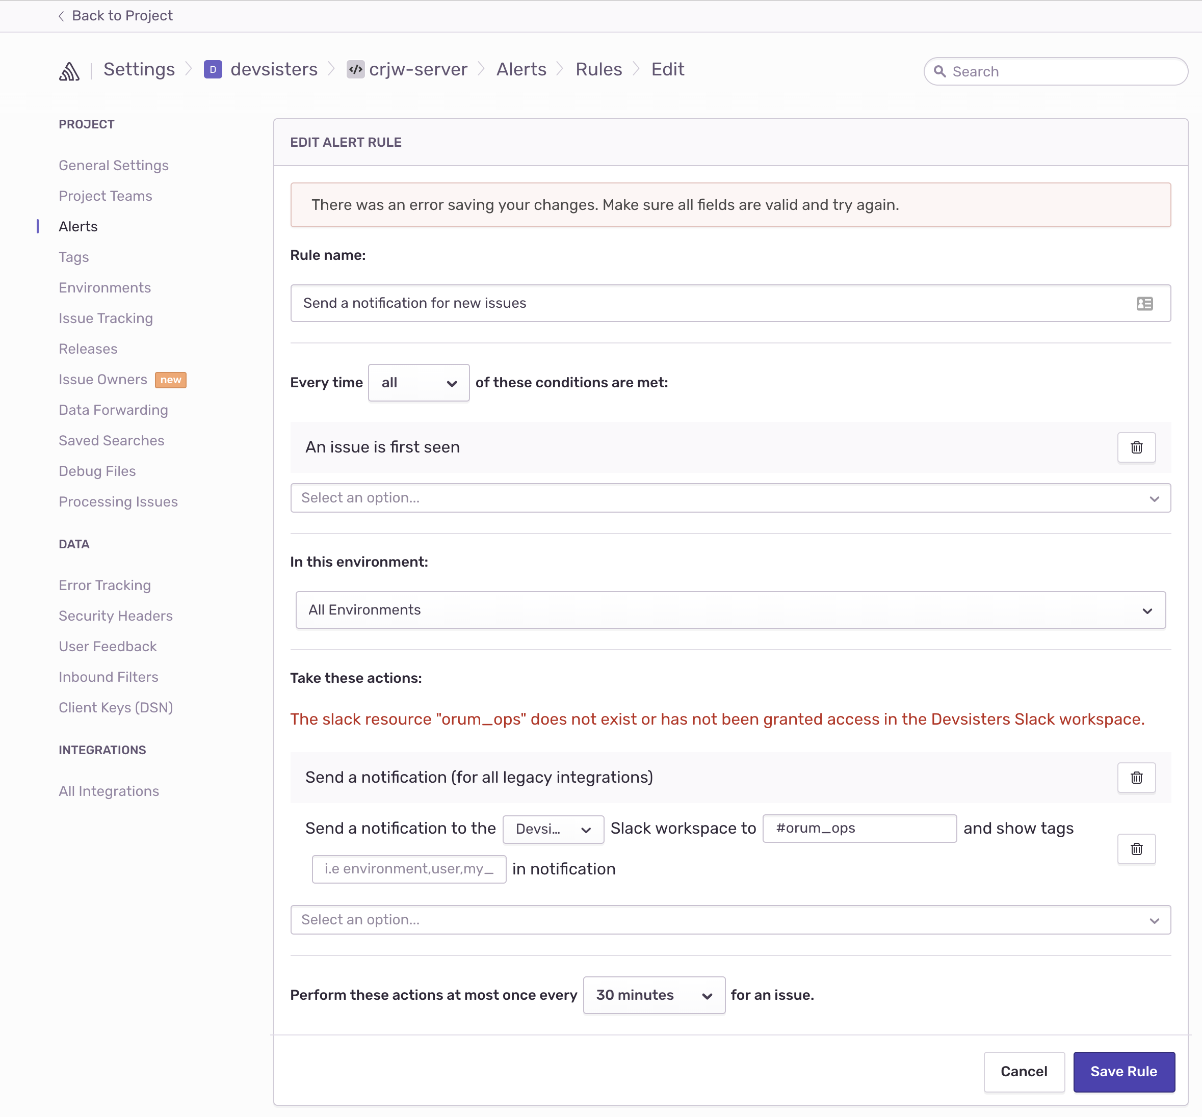Open the Rules breadcrumb item

click(598, 69)
